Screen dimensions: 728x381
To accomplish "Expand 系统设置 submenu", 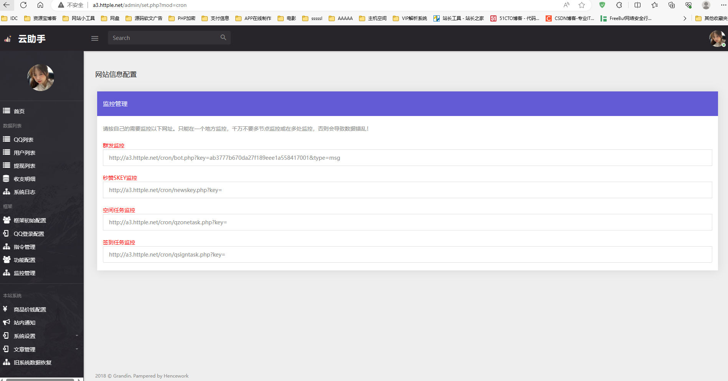I will [41, 336].
